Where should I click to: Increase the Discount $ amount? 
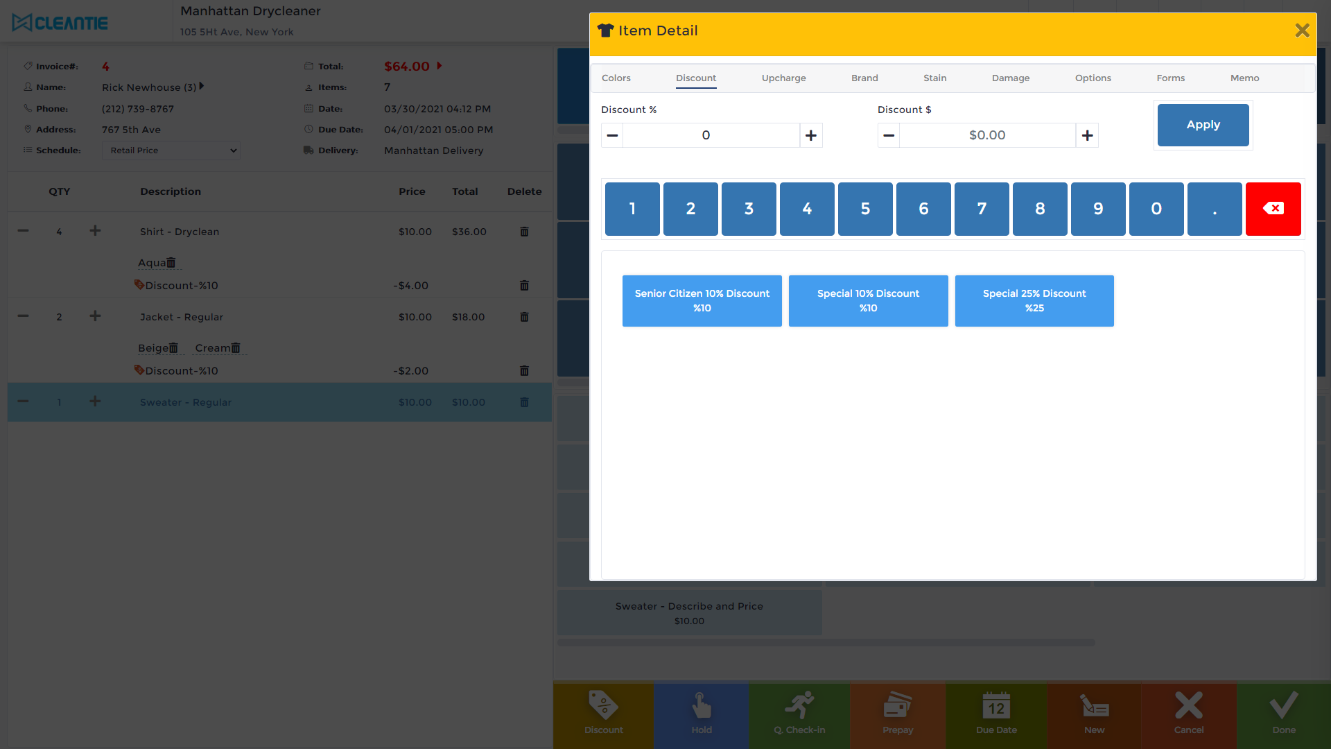coord(1087,135)
